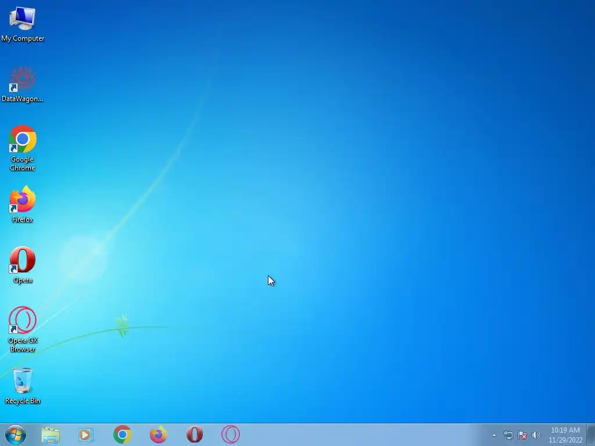This screenshot has width=595, height=446.
Task: Open Windows Explorer from the taskbar
Action: point(51,434)
